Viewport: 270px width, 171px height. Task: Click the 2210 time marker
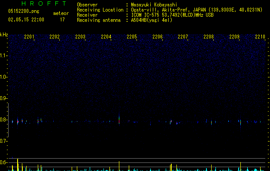[x=260, y=37]
